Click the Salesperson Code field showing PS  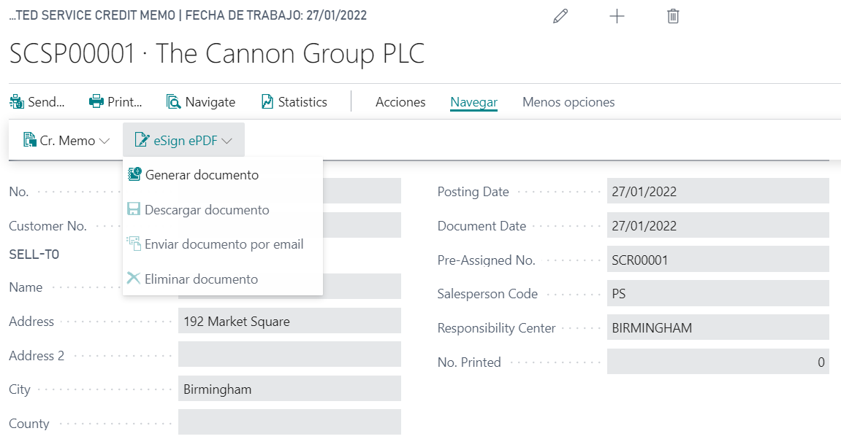[717, 294]
